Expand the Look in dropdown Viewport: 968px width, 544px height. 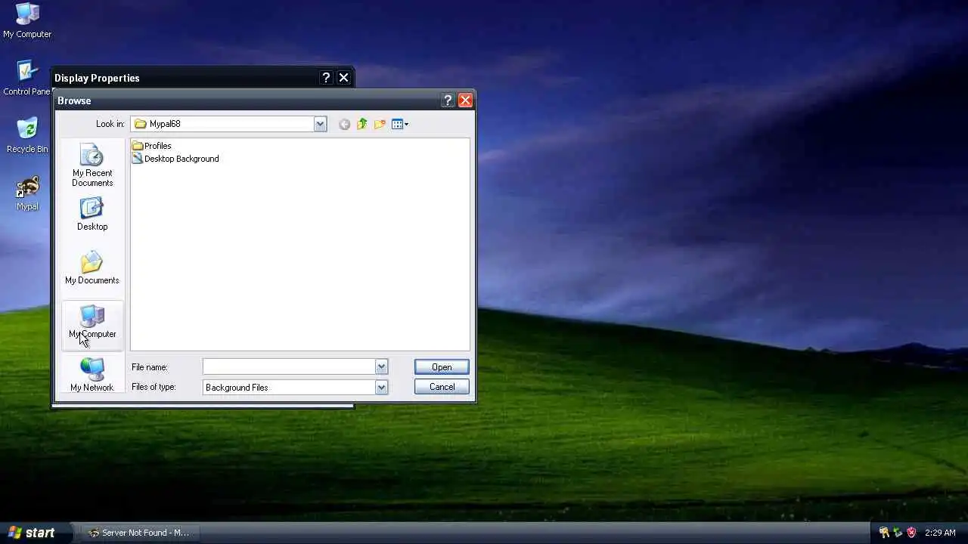(320, 124)
